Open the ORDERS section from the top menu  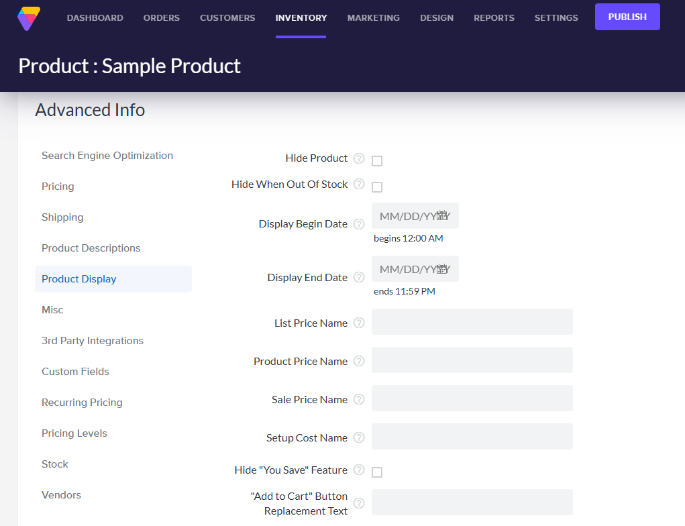[x=161, y=17]
